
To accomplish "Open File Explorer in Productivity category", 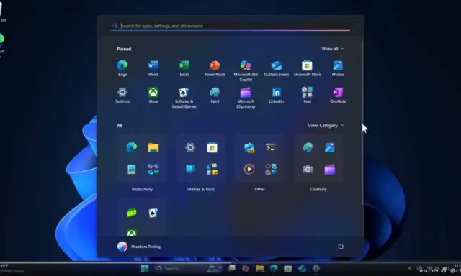I will (153, 147).
